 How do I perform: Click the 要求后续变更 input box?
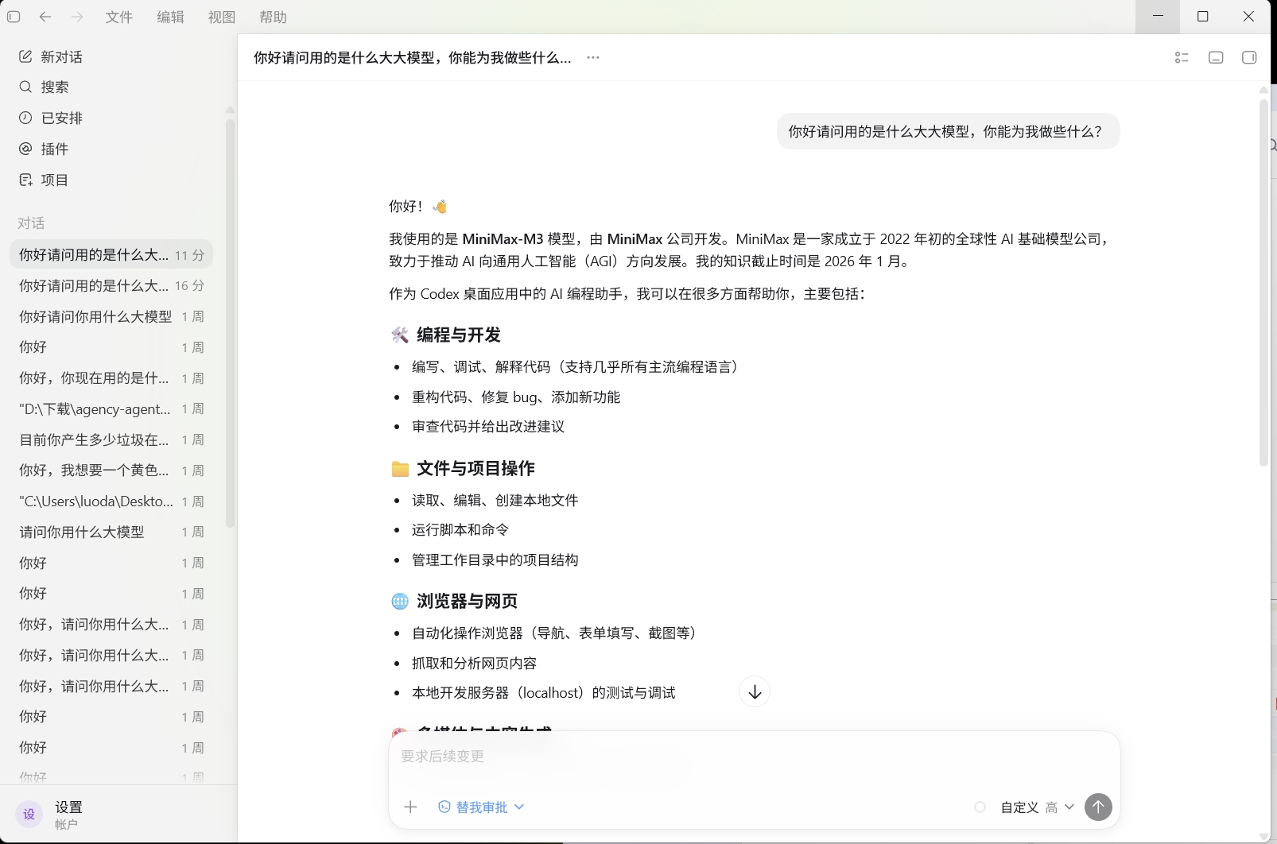[x=754, y=757]
